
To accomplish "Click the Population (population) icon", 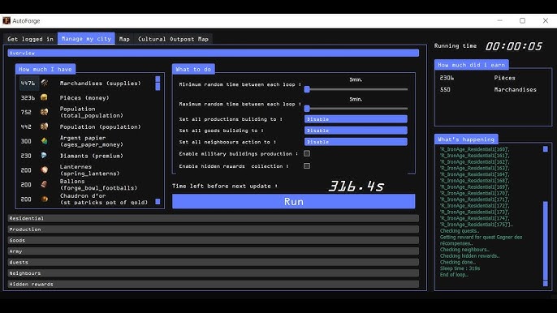I will pos(44,126).
